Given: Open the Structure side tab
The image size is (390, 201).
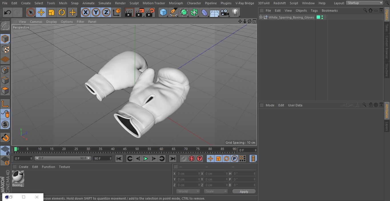Looking at the screenshot, I should click(387, 70).
